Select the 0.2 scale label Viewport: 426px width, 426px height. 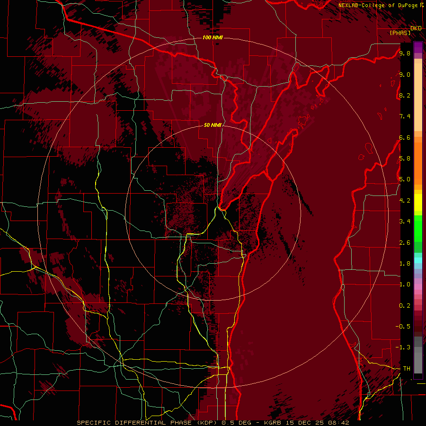pyautogui.click(x=405, y=306)
